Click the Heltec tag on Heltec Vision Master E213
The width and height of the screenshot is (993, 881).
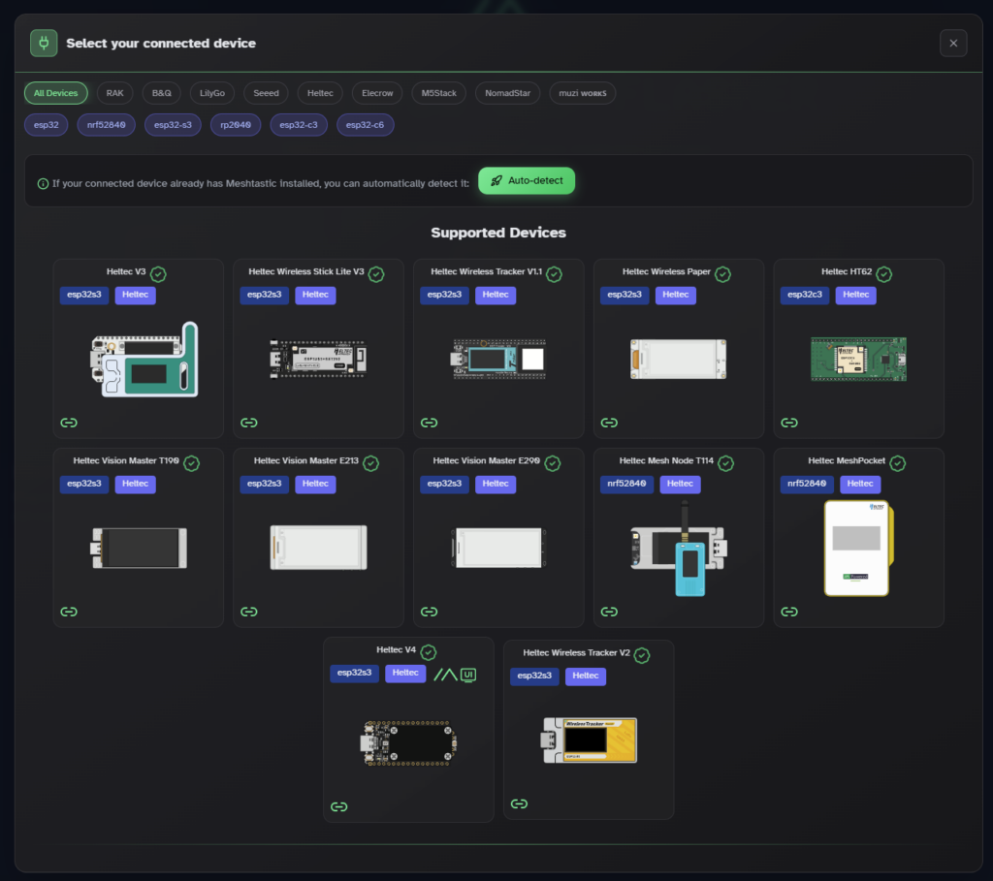point(315,484)
